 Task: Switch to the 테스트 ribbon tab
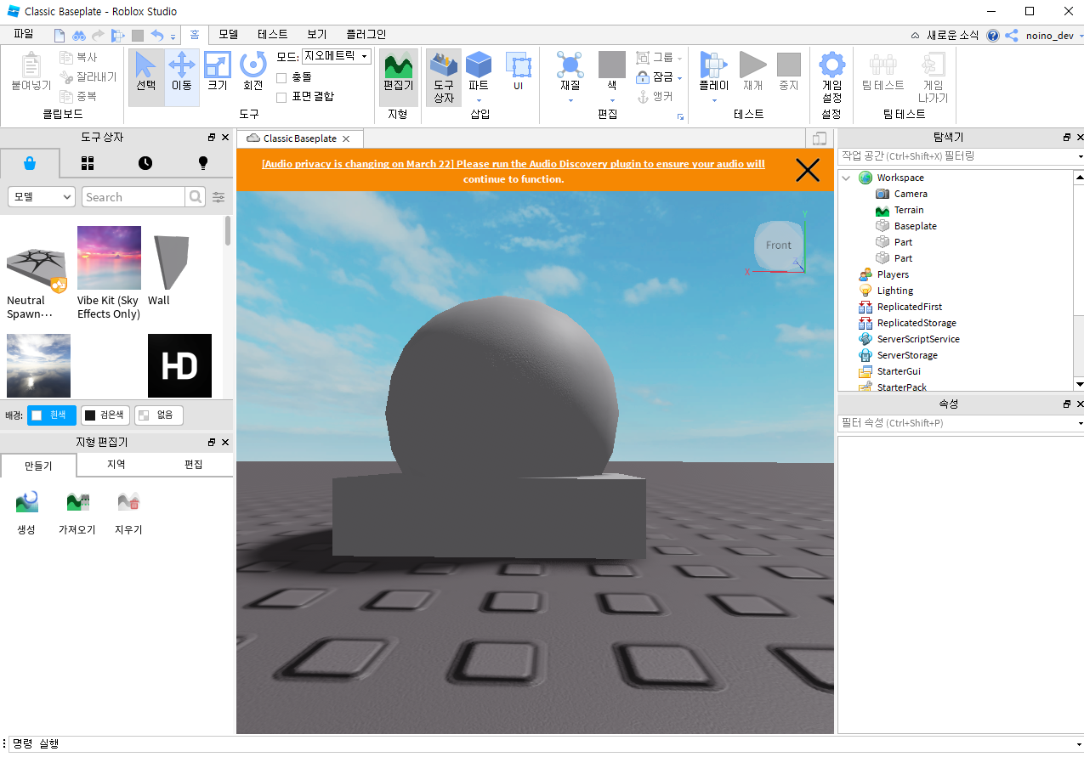pos(272,34)
